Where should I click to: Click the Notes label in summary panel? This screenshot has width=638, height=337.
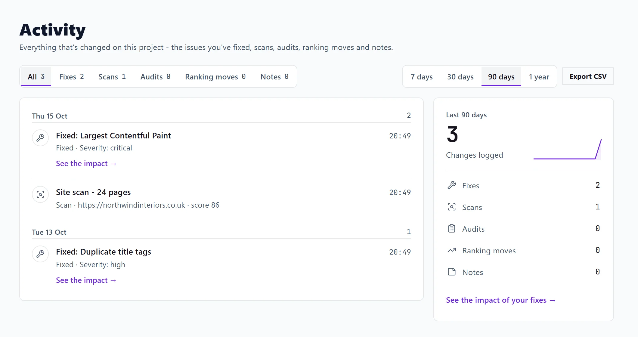473,272
